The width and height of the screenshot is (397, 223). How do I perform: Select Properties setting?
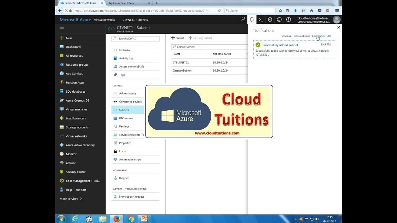coord(125,143)
